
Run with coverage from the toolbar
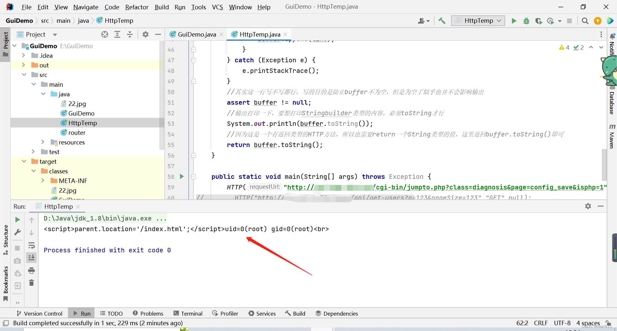click(539, 21)
